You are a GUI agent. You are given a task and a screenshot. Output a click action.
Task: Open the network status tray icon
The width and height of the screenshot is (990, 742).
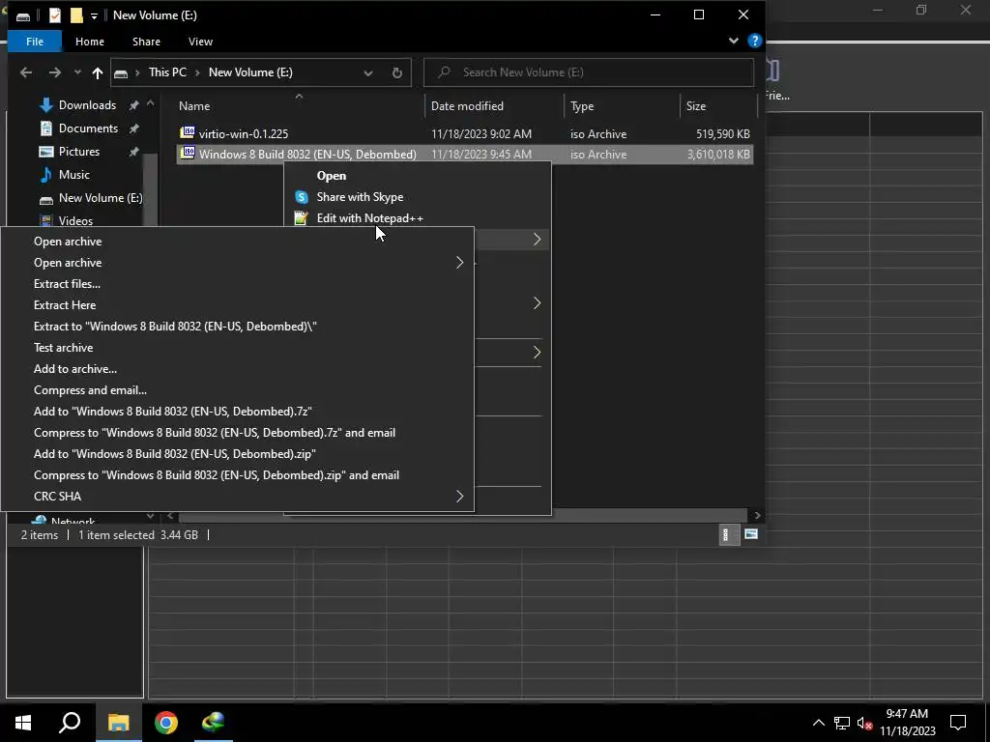[842, 723]
